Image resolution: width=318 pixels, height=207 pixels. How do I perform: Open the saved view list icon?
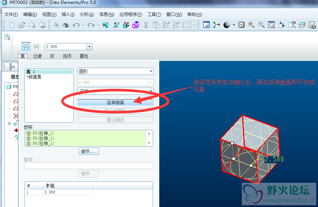point(292,25)
